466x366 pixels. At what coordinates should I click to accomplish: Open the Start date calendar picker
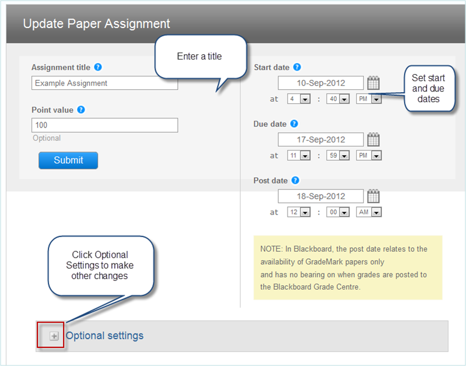click(x=373, y=83)
